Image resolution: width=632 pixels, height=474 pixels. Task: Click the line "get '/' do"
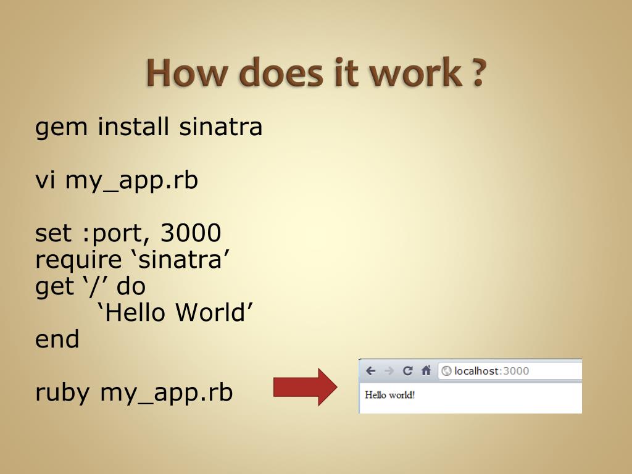(x=90, y=286)
